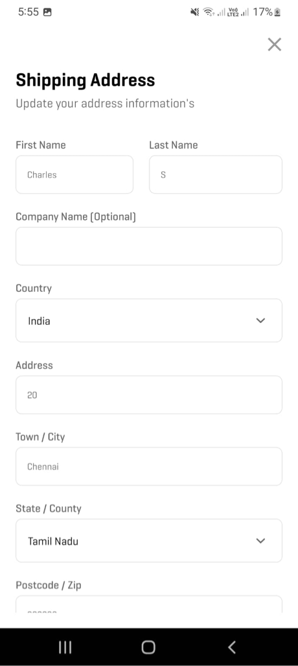Select the Postcode / Zip field
The height and width of the screenshot is (666, 298).
point(149,604)
